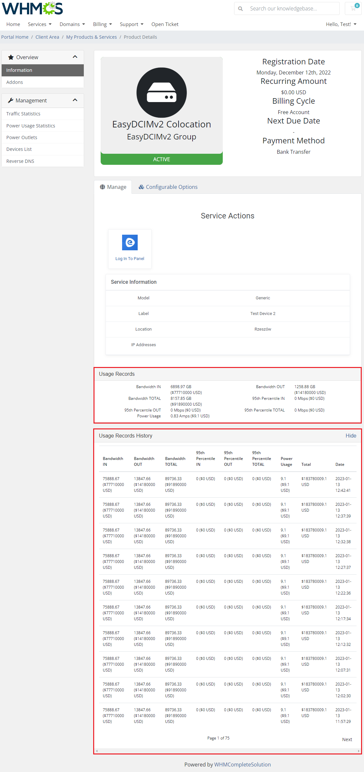Click the Bandwidth TOTAL column header
This screenshot has height=772, width=364.
coord(175,462)
